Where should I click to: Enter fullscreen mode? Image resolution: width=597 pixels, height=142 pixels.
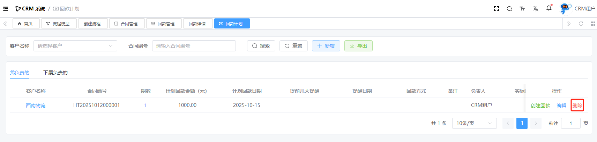tap(496, 9)
